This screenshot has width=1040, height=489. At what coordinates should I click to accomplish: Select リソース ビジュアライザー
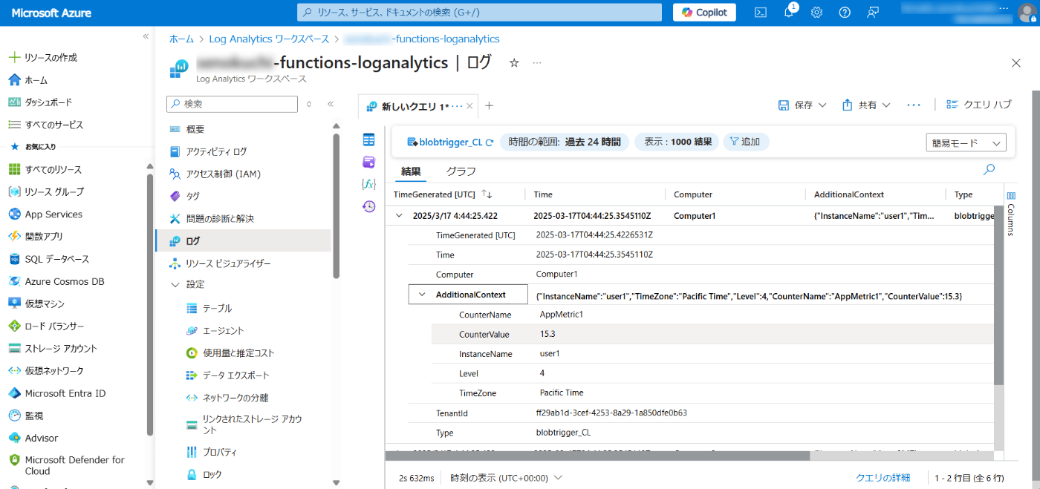[x=228, y=263]
